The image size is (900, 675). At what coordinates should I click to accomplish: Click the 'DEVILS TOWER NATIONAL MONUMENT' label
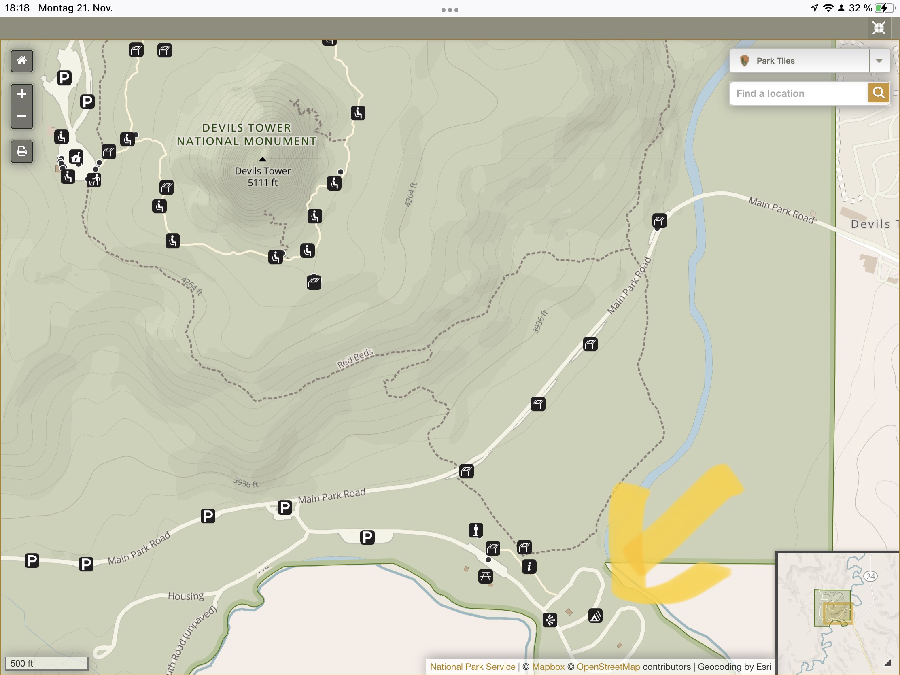246,135
